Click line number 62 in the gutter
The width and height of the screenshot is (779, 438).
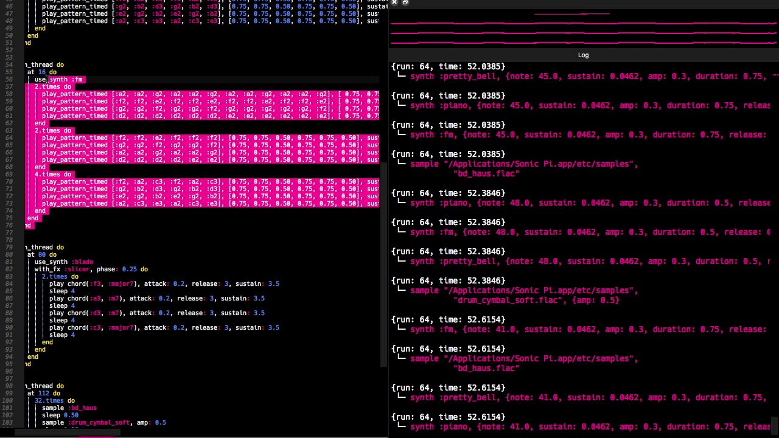click(x=9, y=123)
